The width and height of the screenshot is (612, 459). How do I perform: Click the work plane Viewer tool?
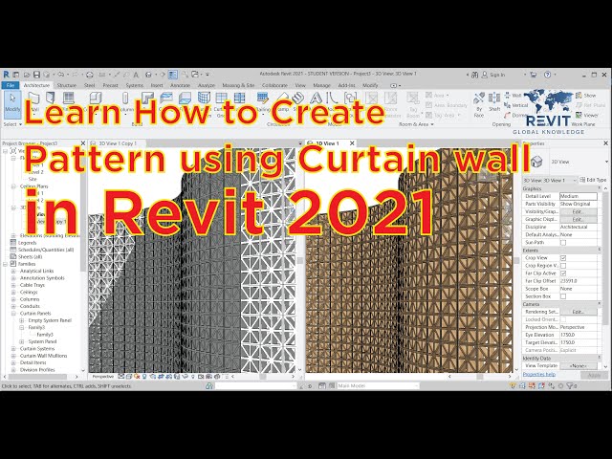(586, 115)
